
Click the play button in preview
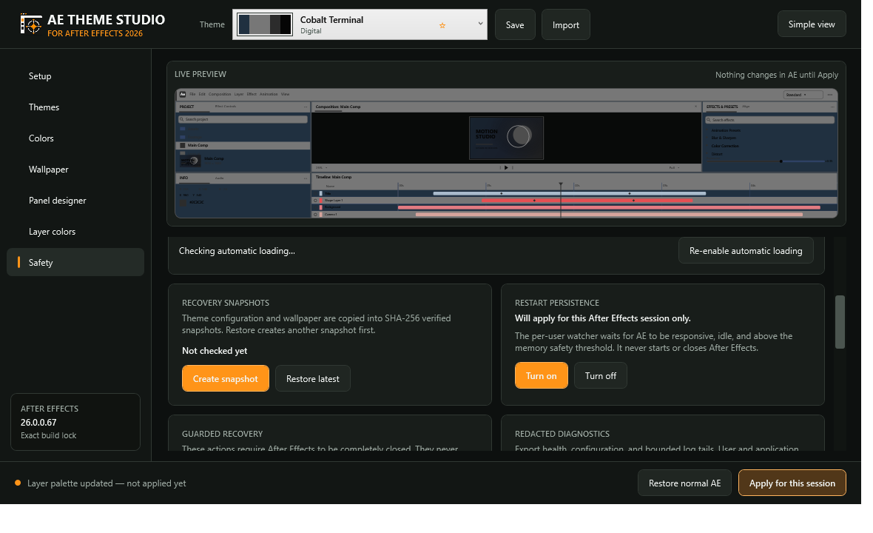click(506, 167)
